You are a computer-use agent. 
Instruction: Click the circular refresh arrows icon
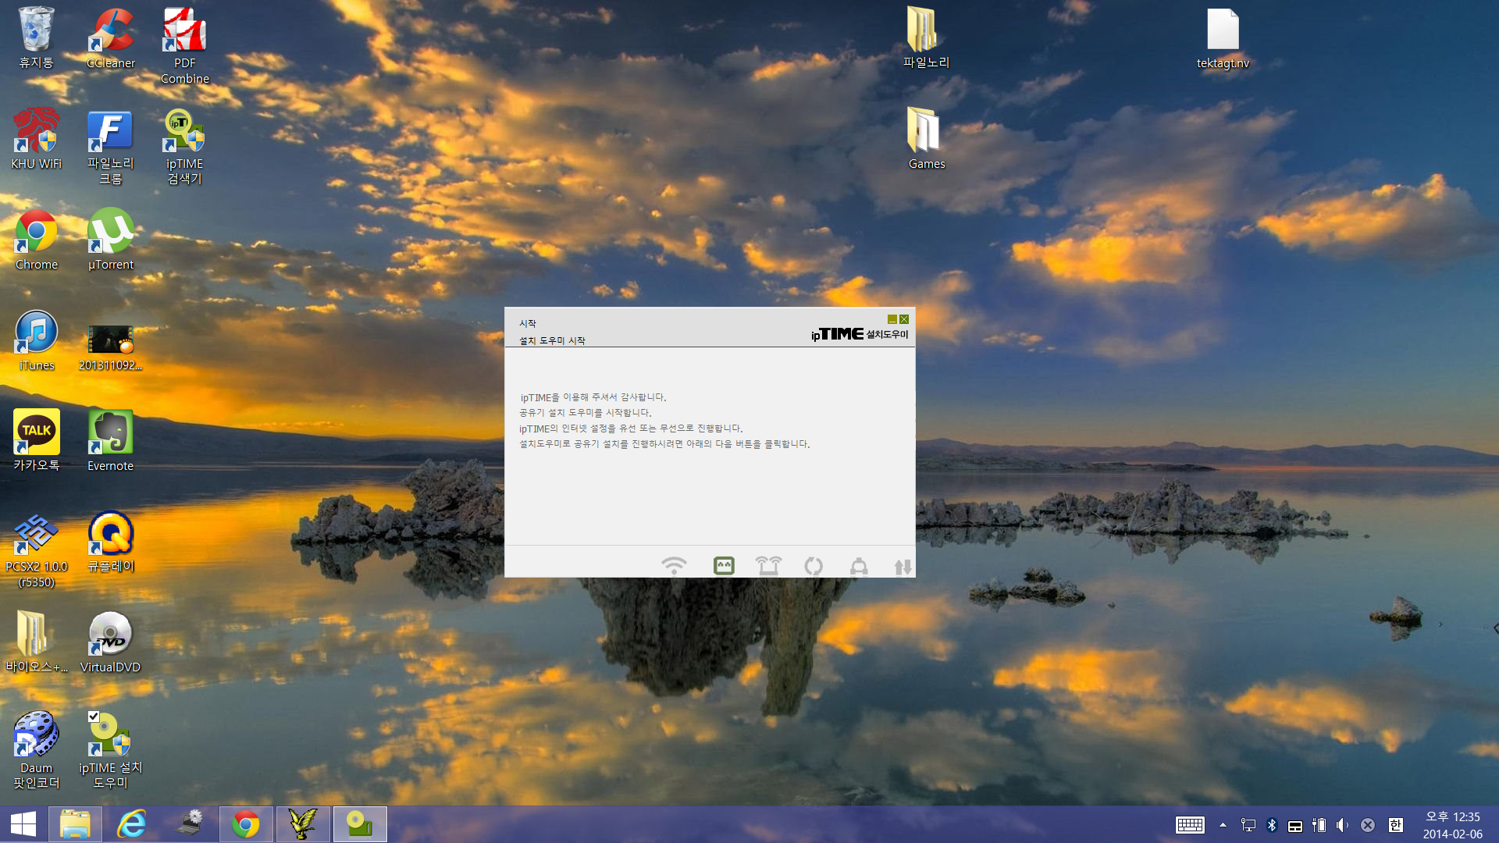(814, 566)
